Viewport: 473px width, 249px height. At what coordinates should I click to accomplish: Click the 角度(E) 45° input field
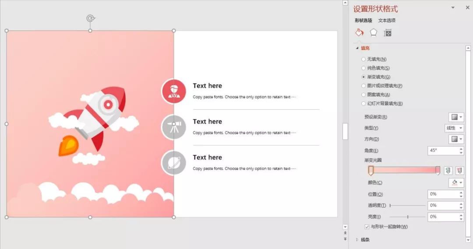(443, 151)
